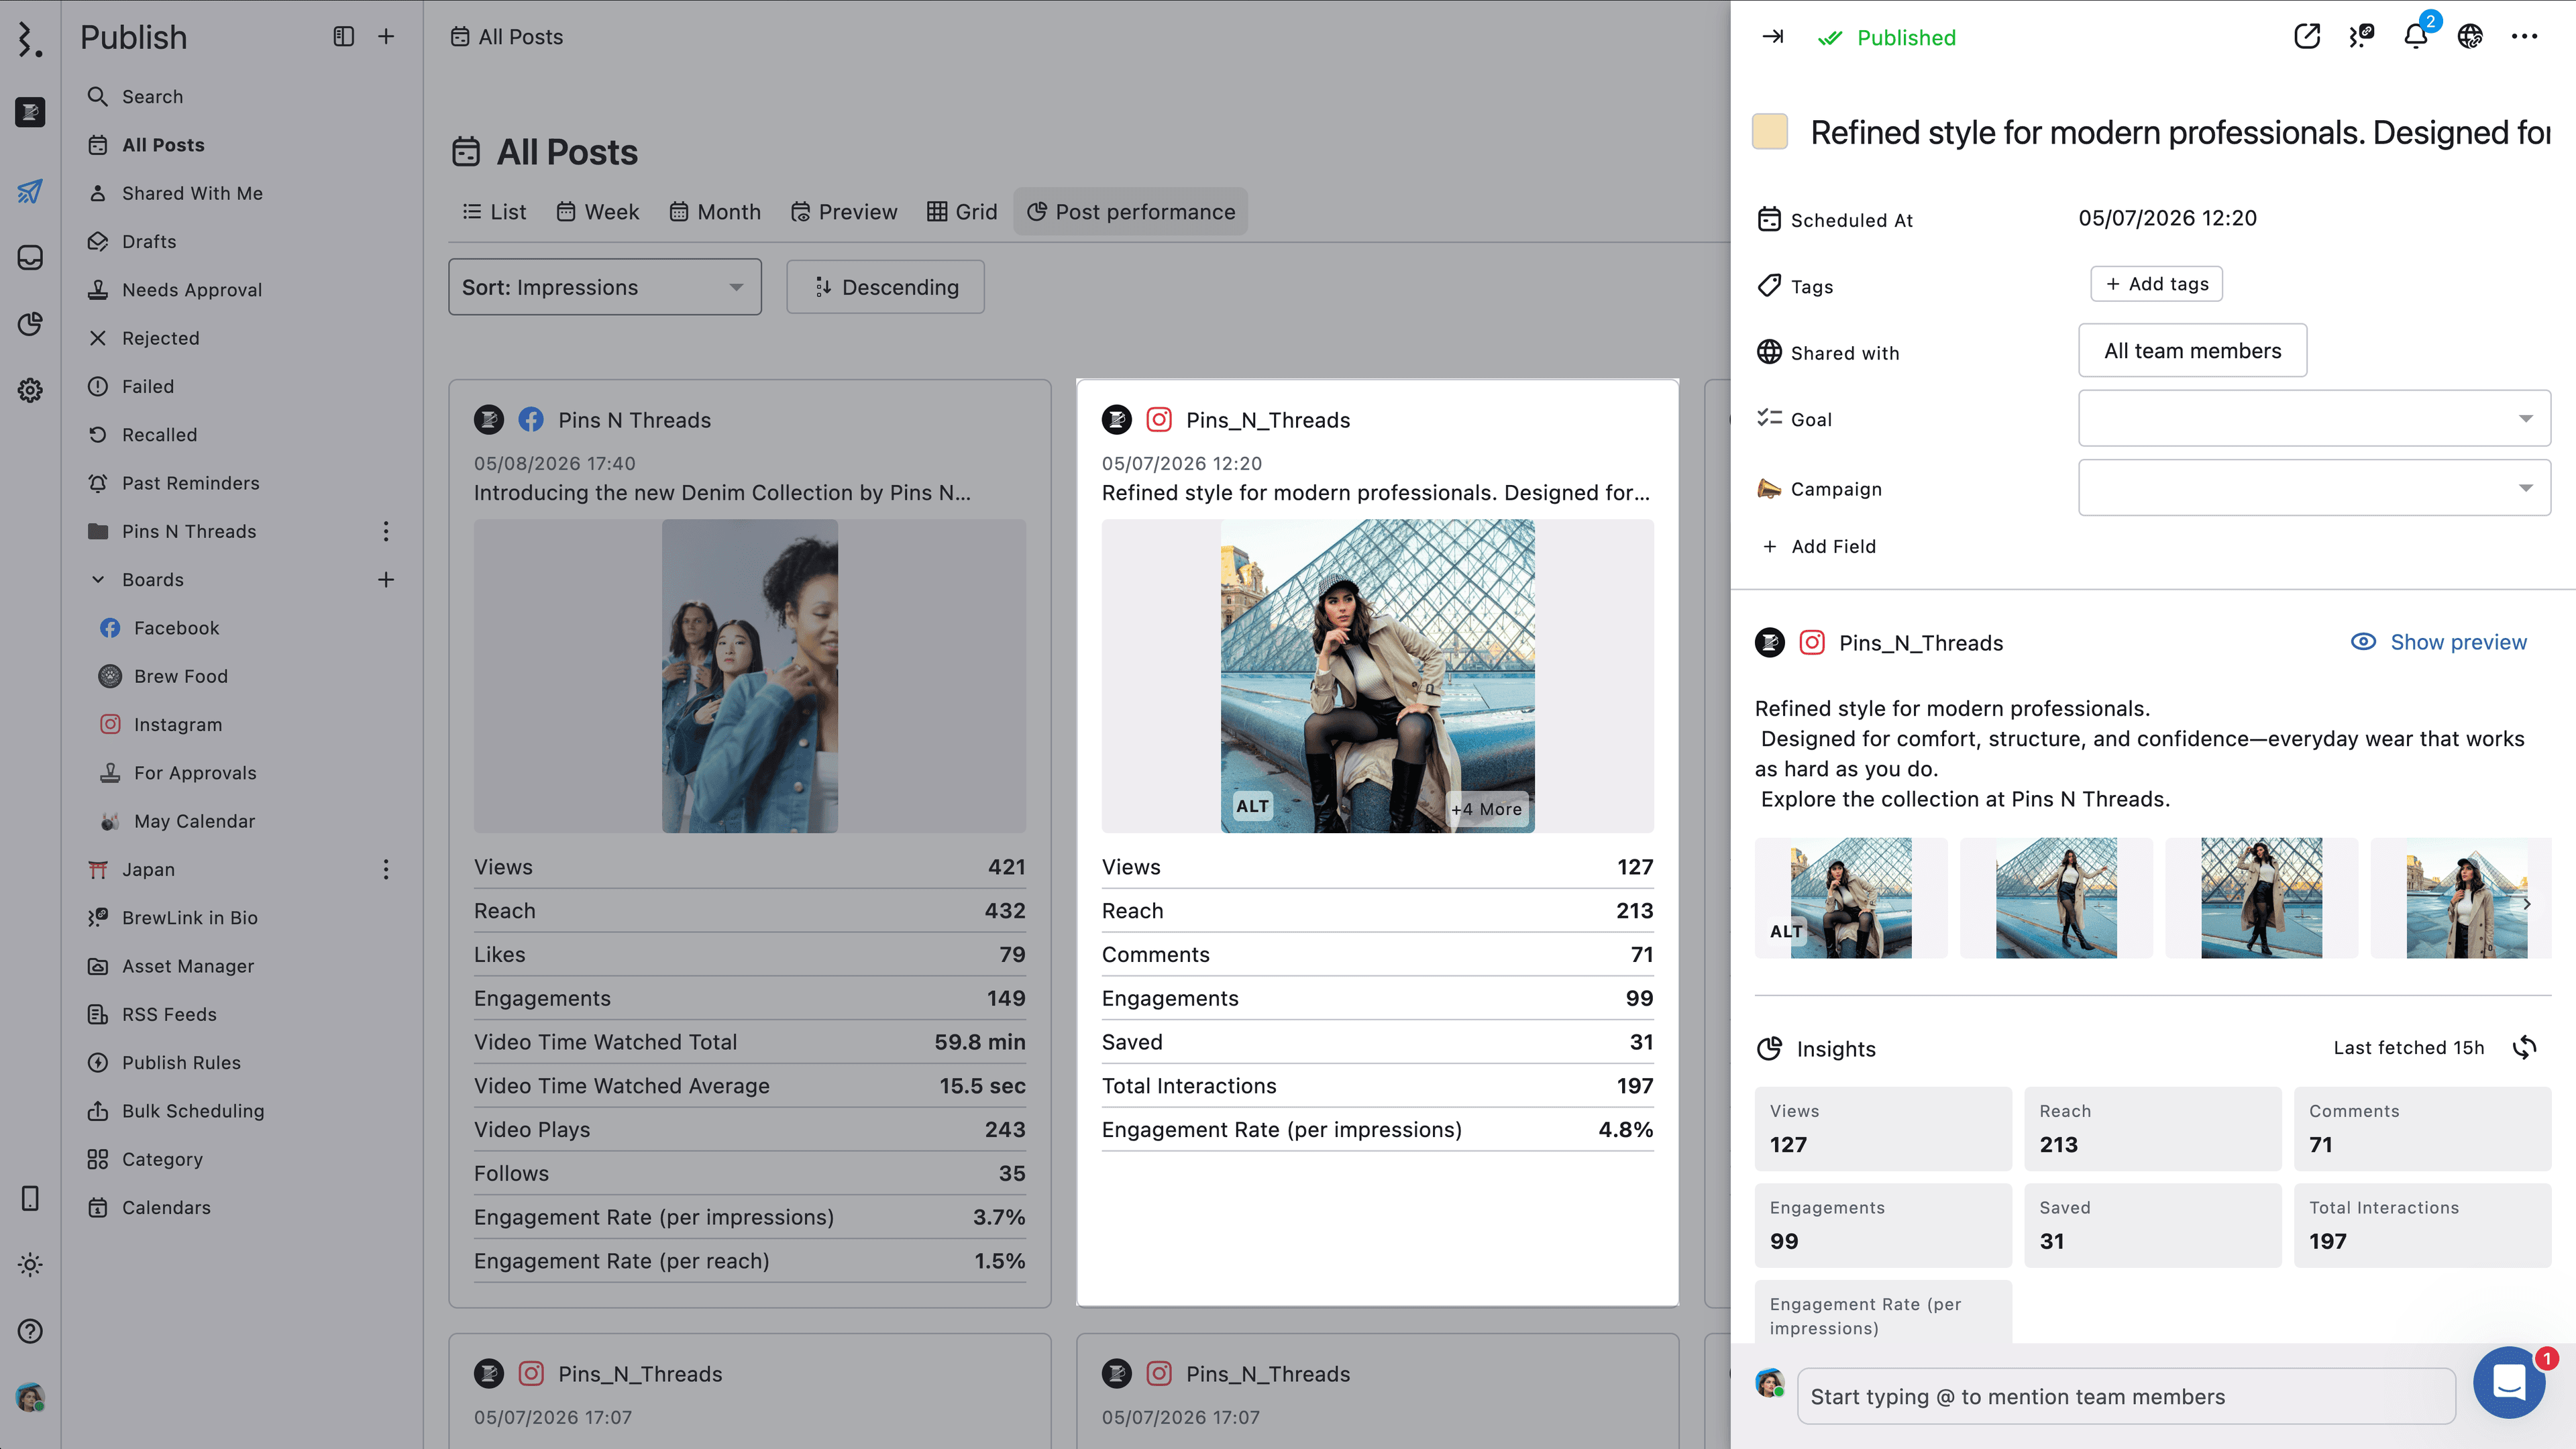Open the notifications bell icon
Screen dimensions: 2576x1449
(x=2415, y=37)
